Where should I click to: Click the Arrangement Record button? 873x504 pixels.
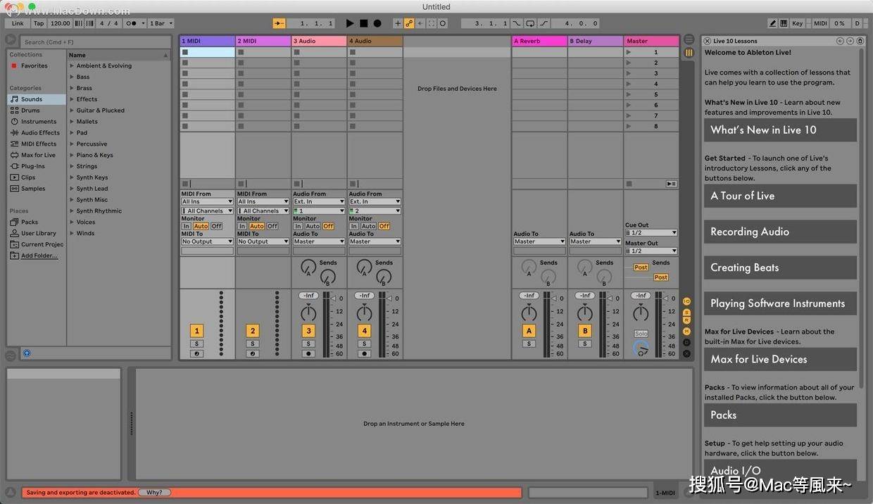[x=377, y=23]
